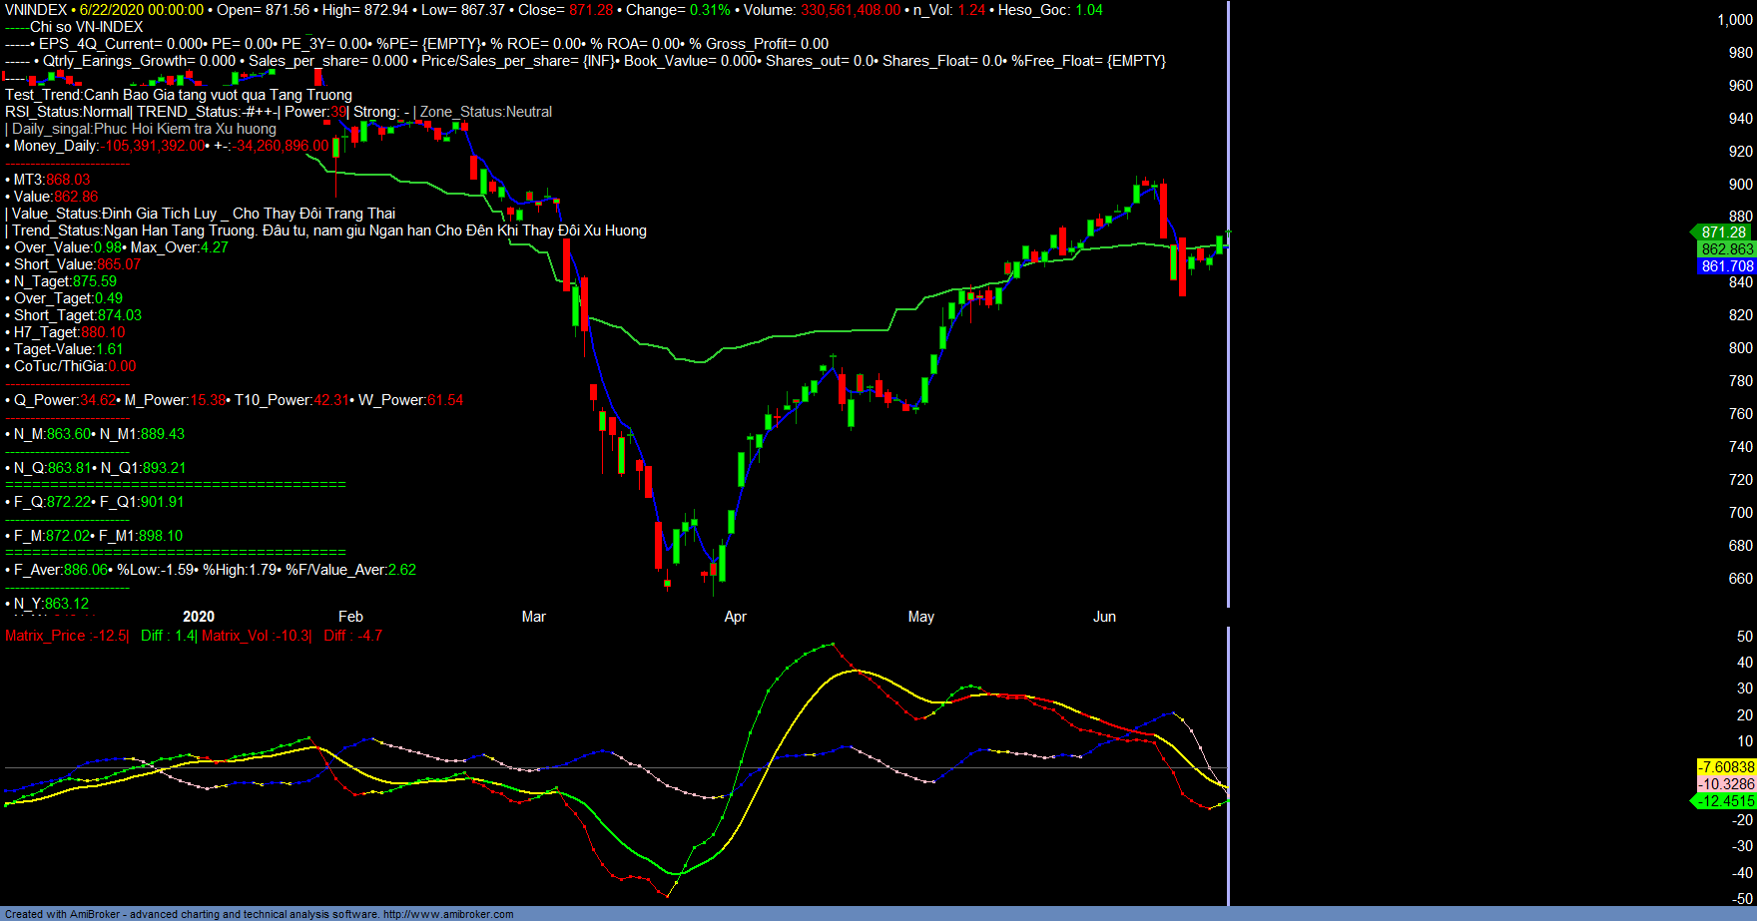This screenshot has height=921, width=1757.
Task: Click the 1,000 level on the price axis
Action: coord(1734,20)
